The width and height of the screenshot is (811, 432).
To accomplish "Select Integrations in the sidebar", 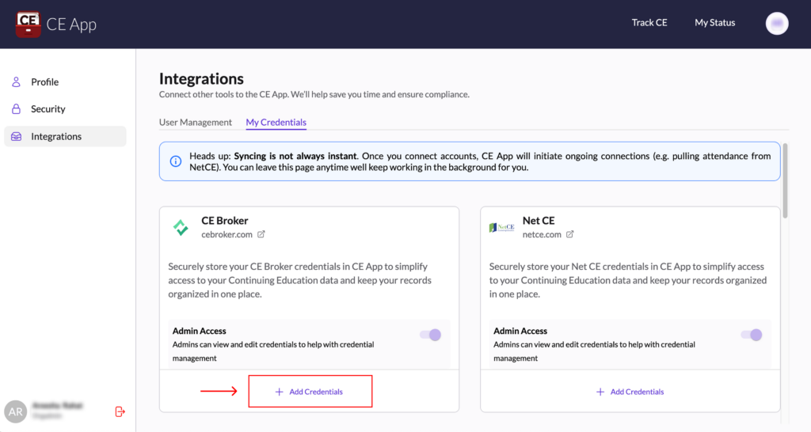I will [55, 137].
